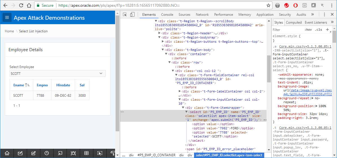Click the Home icon in APEX developer toolbar

point(7,153)
